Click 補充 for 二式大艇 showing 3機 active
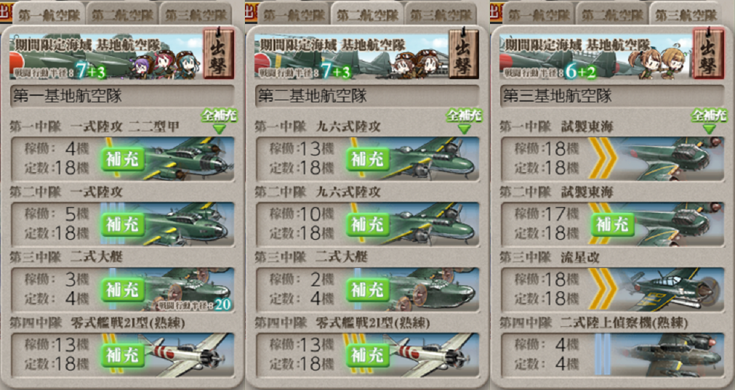Image resolution: width=735 pixels, height=390 pixels. (x=123, y=290)
